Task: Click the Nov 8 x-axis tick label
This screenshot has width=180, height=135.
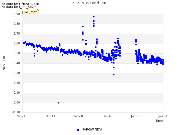Action: [78, 116]
